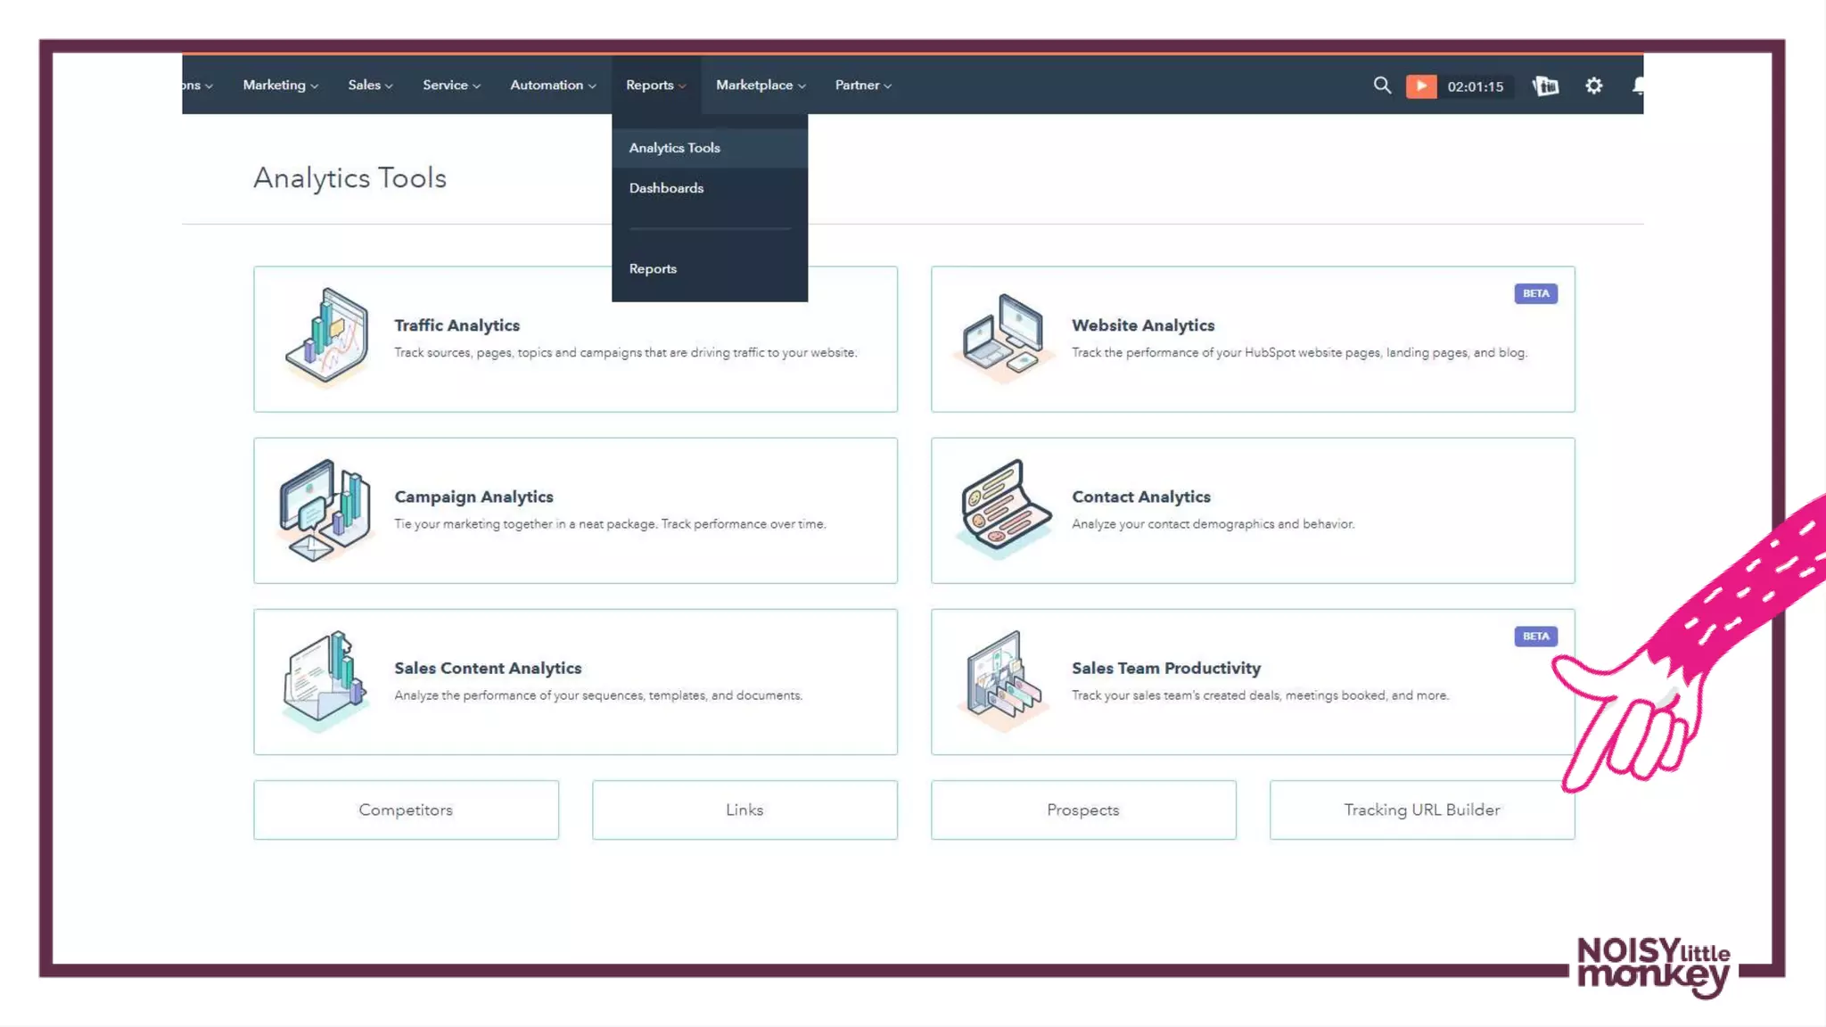Select Dashboards from Reports menu
This screenshot has width=1826, height=1027.
(666, 188)
